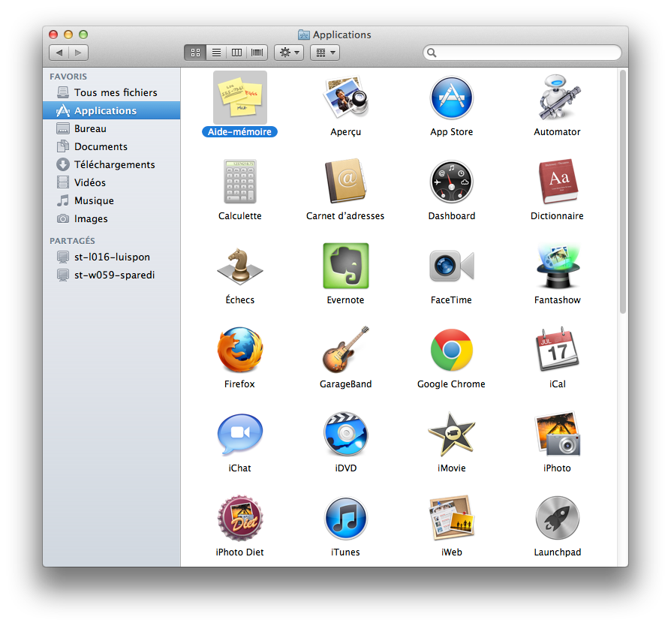Select the GarageBand guitar icon
Screen dimensions: 671x626
tap(346, 350)
